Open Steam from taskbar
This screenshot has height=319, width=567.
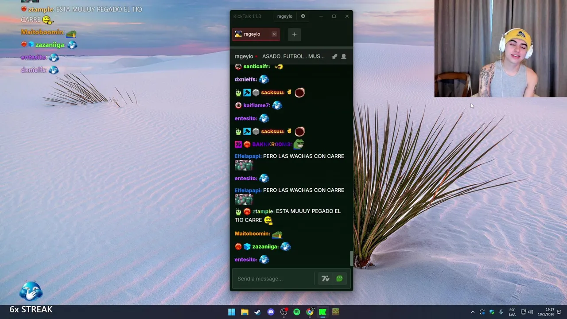(257, 312)
